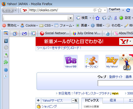Open the add-ons puzzle piece in sidebar
The image size is (133, 109).
point(6,62)
